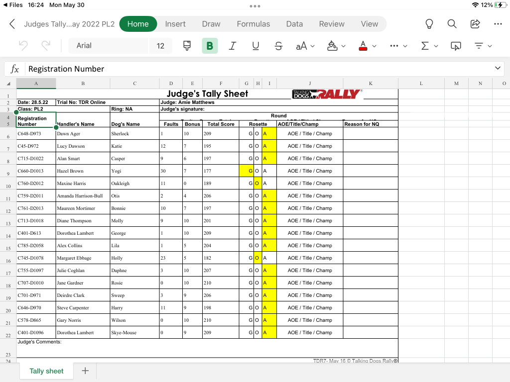Apply the fill color bucket
Screen dimensions: 510x382
point(332,46)
